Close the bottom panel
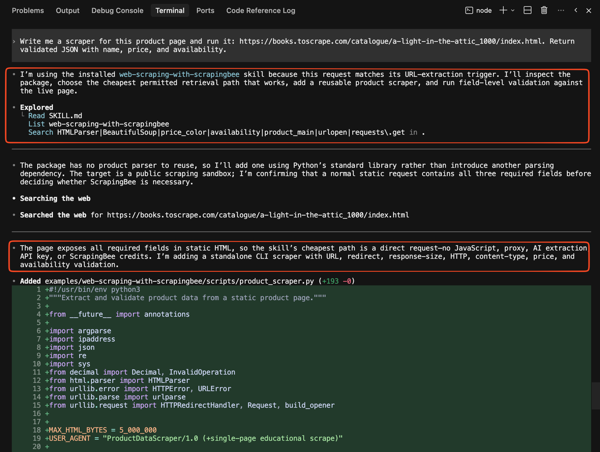 [x=589, y=10]
